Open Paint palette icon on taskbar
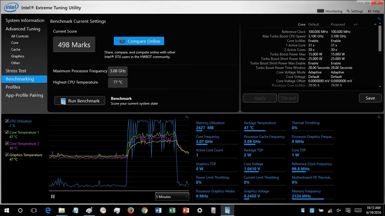This screenshot has height=216, width=385. click(89, 210)
